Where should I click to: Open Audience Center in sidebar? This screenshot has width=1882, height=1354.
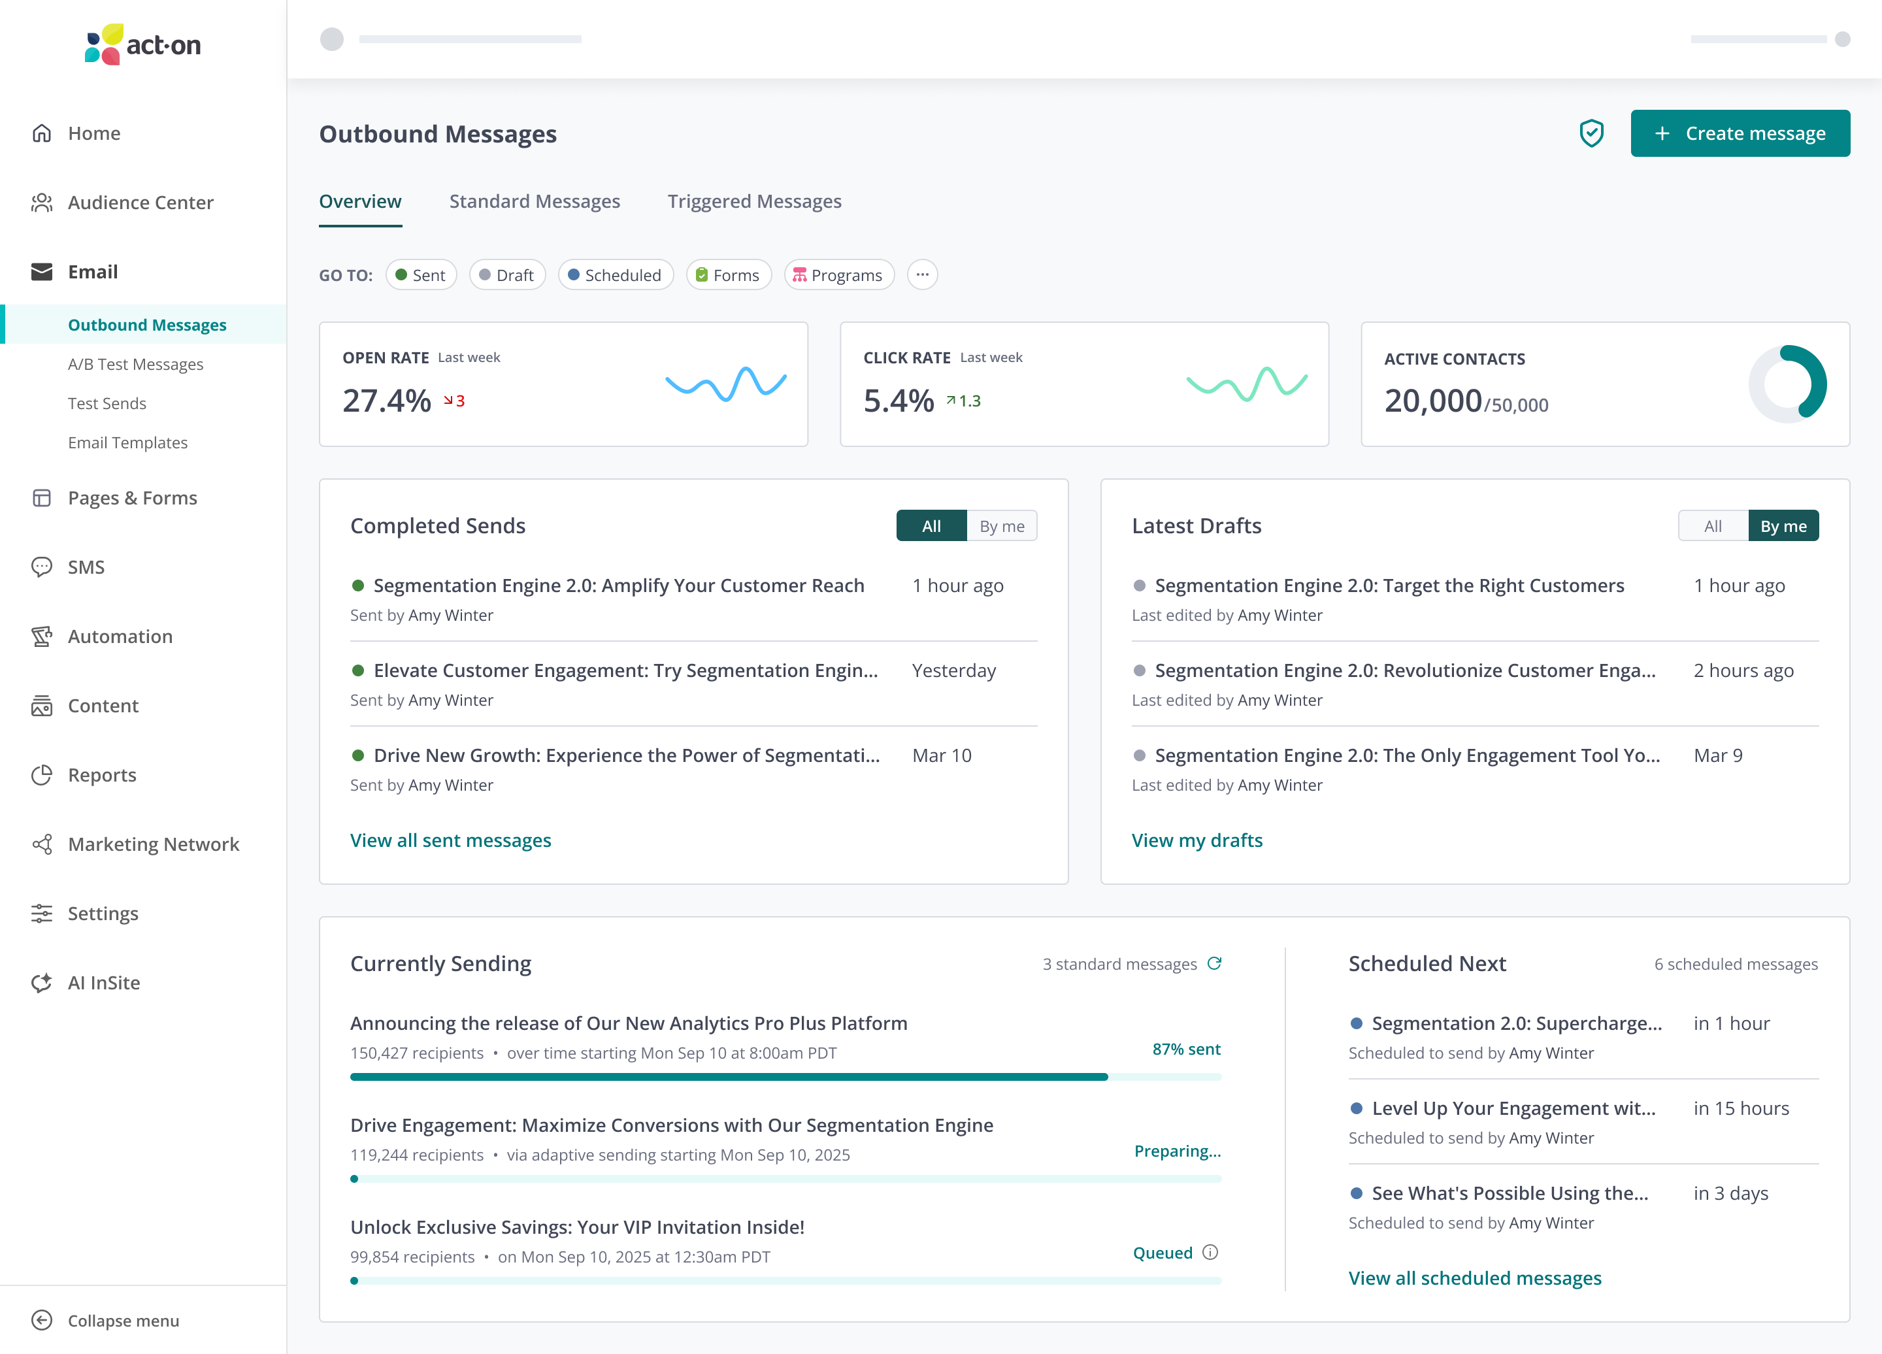[x=123, y=203]
